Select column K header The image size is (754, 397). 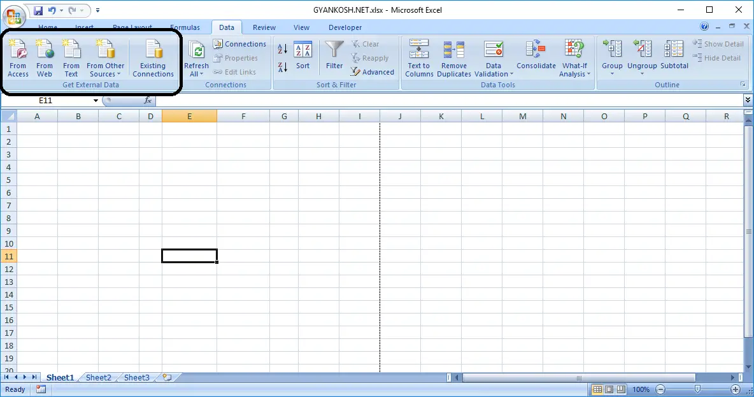tap(441, 116)
